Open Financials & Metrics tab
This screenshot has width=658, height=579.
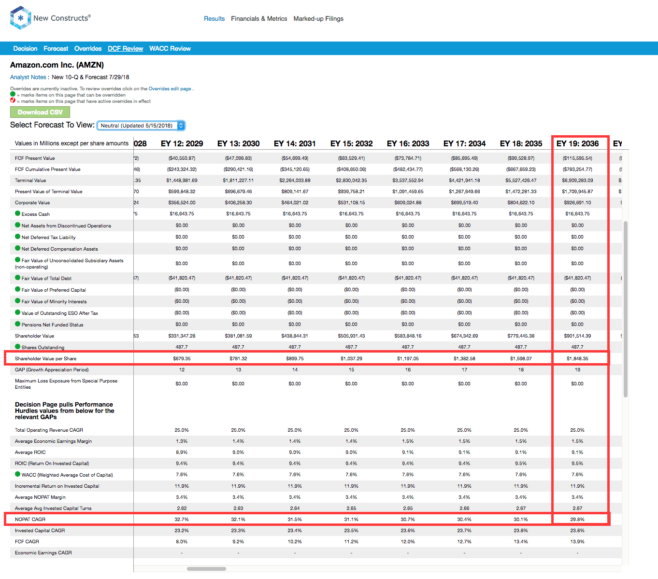(259, 19)
